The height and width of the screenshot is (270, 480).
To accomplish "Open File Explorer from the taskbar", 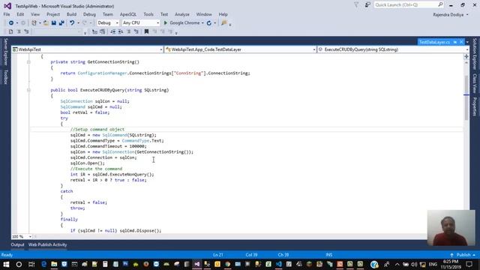I will 54,264.
